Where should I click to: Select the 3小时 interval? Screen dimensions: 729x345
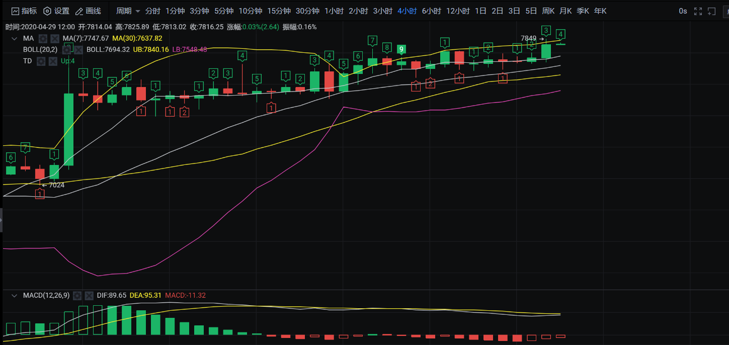[383, 11]
